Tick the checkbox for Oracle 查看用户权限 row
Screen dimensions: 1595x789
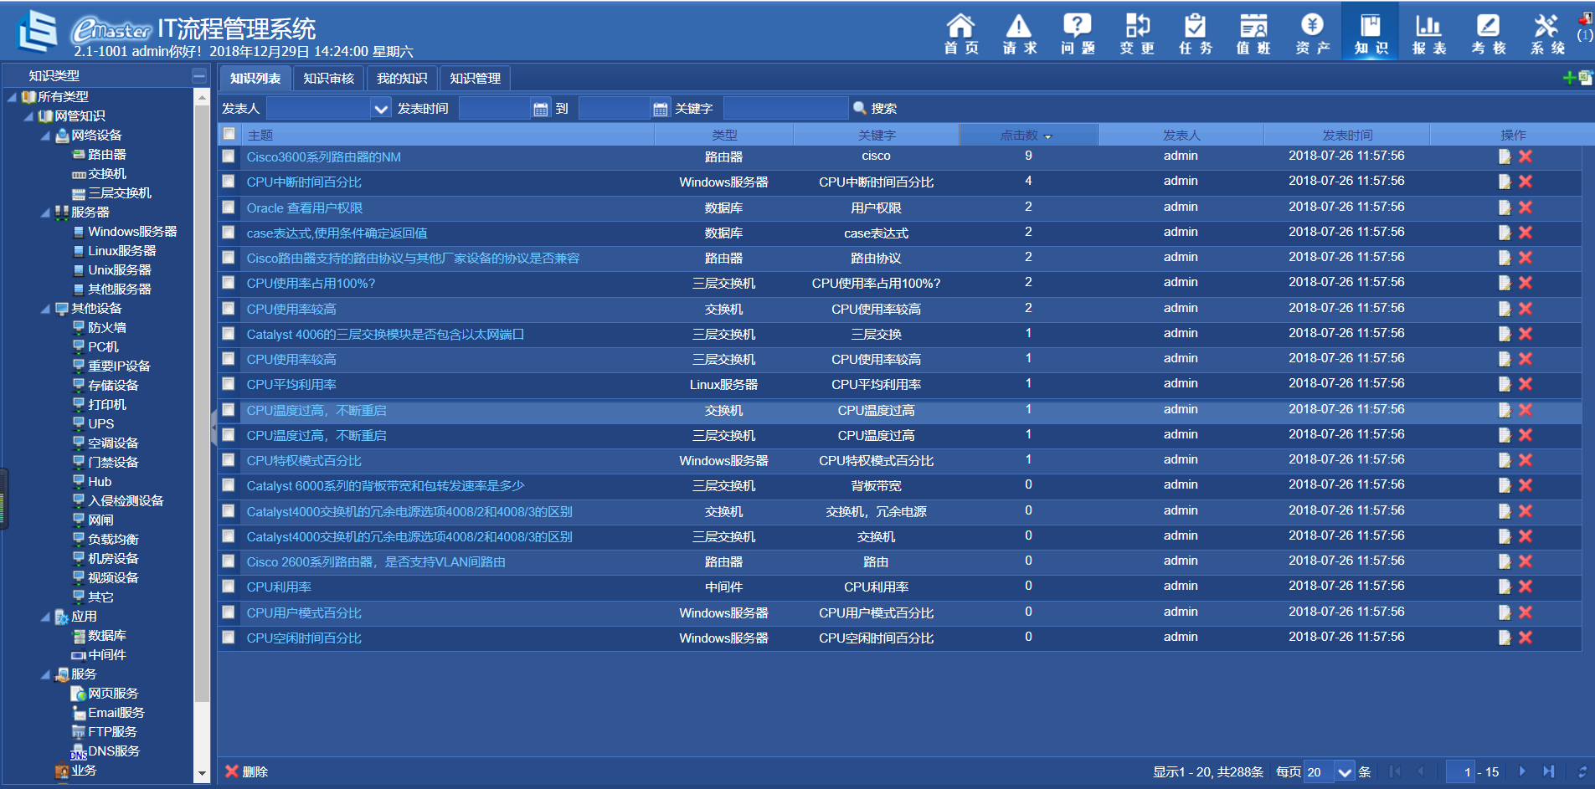coord(228,207)
